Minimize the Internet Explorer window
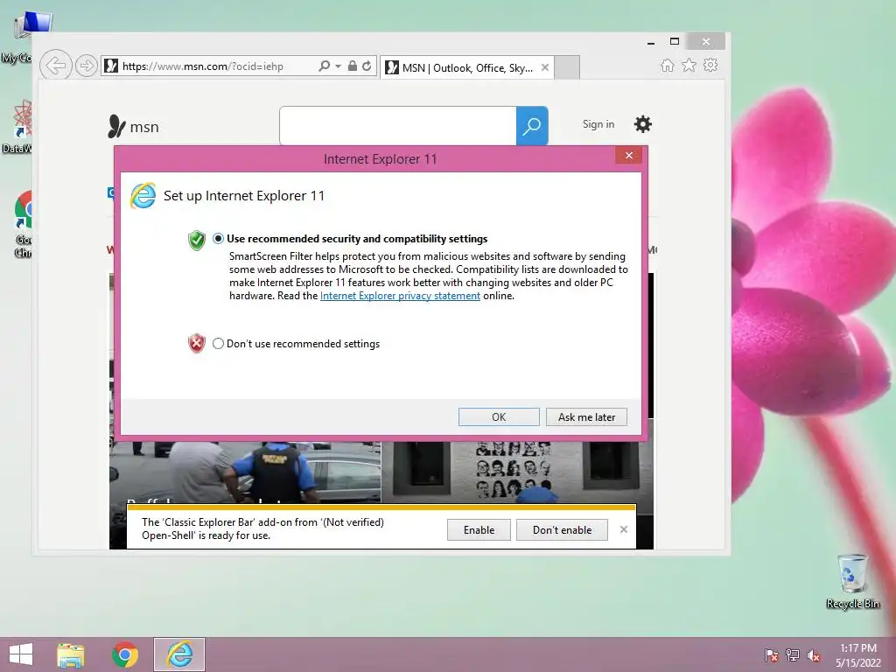 tap(651, 42)
